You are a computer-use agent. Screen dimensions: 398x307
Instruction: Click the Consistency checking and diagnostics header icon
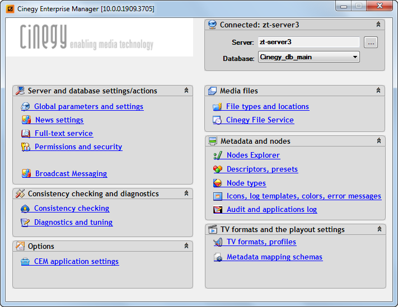(x=20, y=193)
